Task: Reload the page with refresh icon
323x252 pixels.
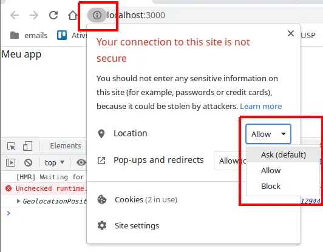Action: [x=53, y=15]
